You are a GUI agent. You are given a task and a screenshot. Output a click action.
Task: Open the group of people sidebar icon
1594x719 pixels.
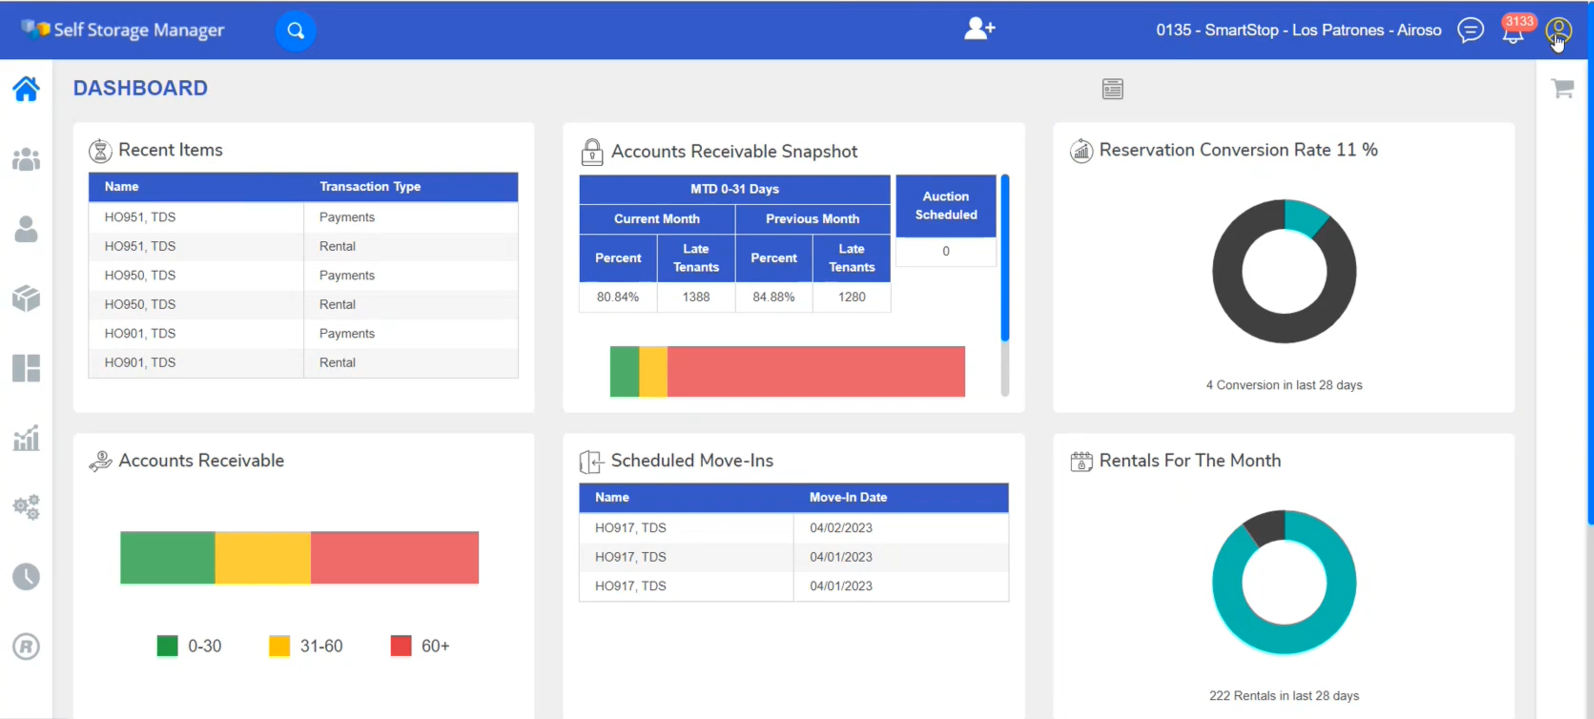coord(26,160)
